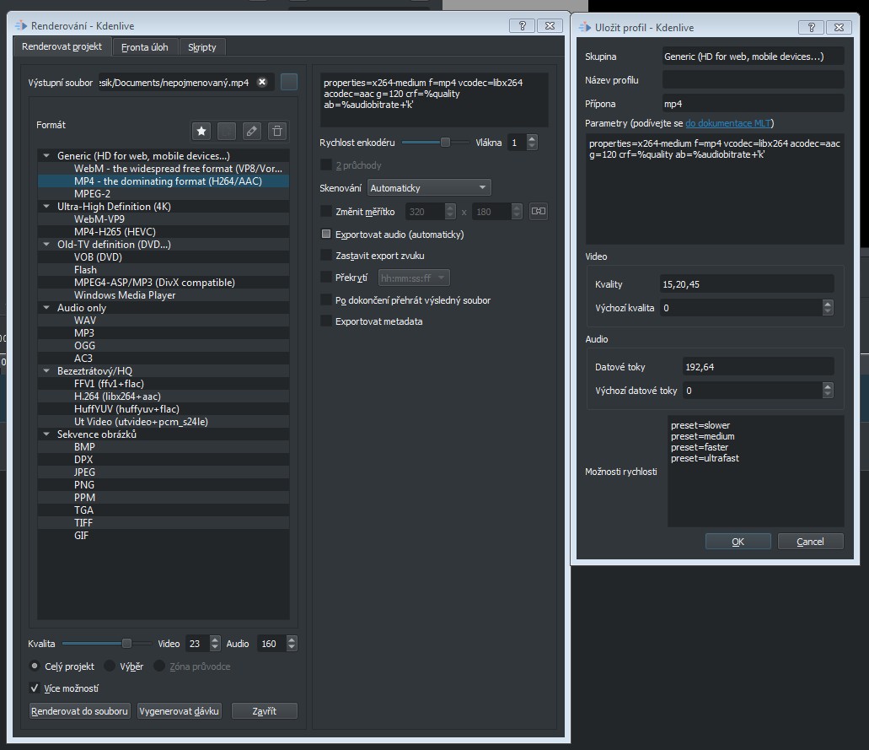
Task: Enable the Změnit měřítko checkbox
Action: (327, 212)
